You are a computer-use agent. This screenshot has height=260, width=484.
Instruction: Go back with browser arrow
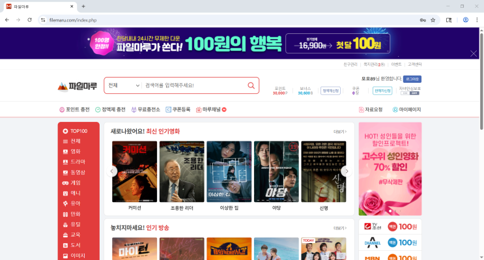pos(7,20)
